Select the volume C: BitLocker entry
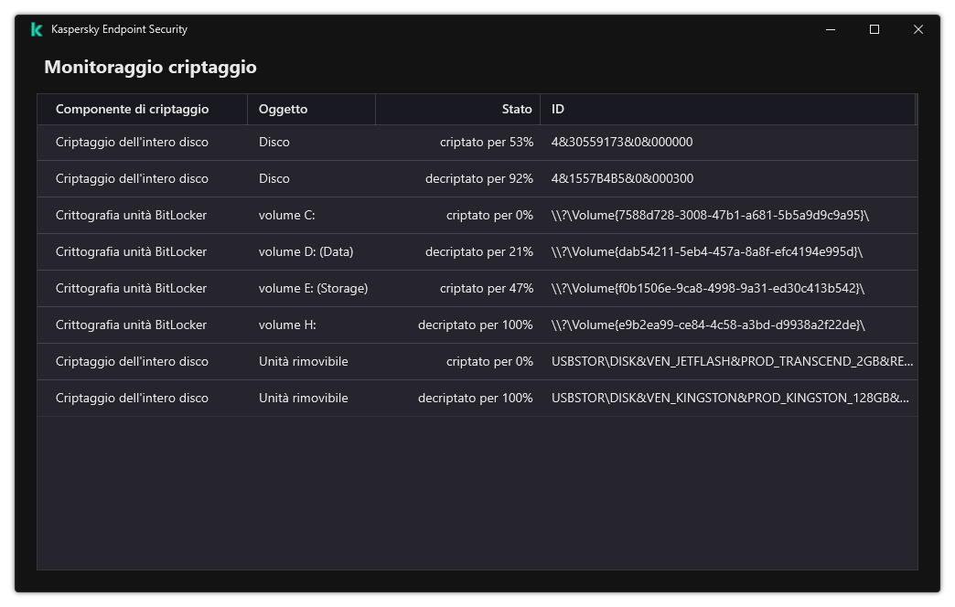Screen dimensions: 955x607 click(286, 215)
